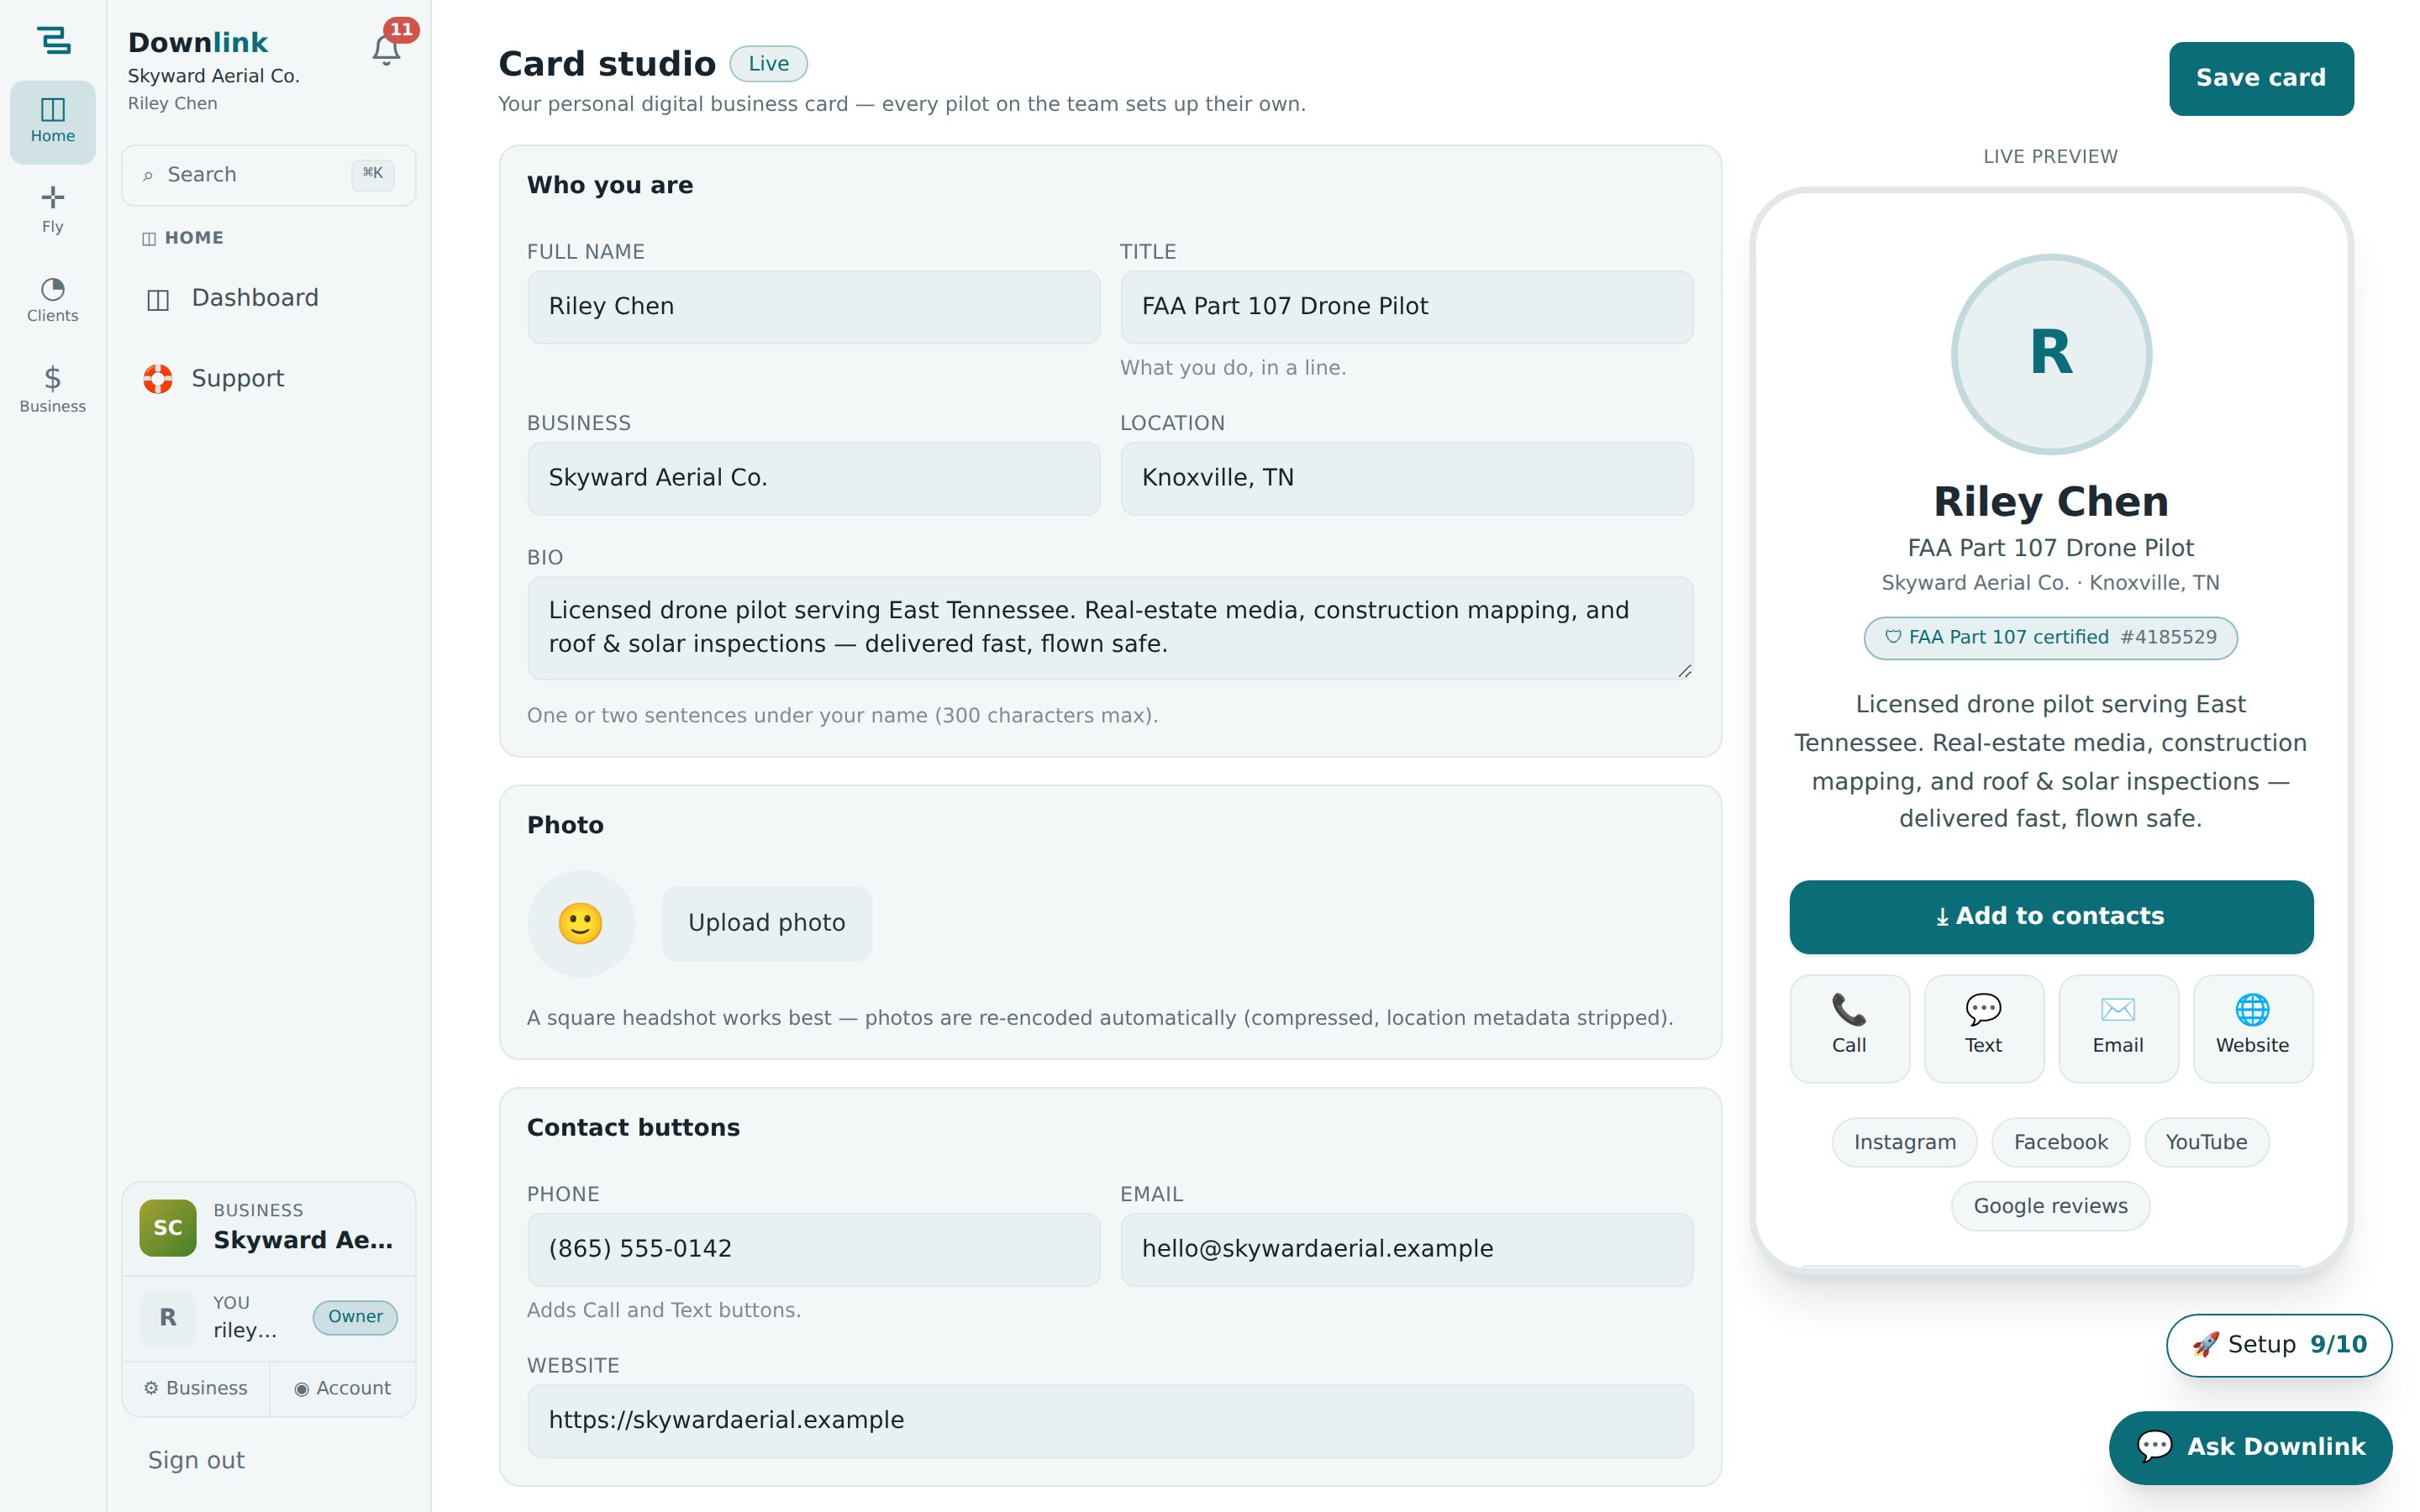2420x1512 pixels.
Task: Edit the Location field
Action: [x=1406, y=478]
